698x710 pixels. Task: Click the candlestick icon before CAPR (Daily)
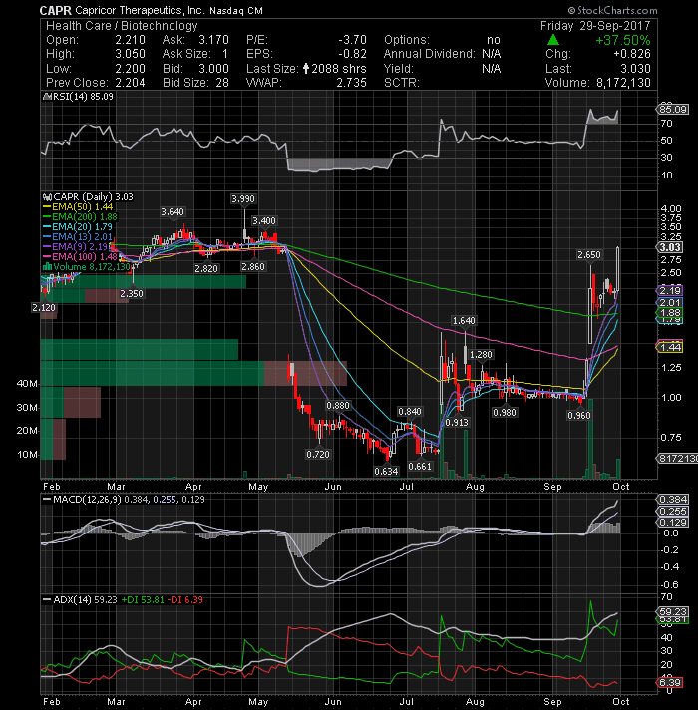tap(47, 197)
